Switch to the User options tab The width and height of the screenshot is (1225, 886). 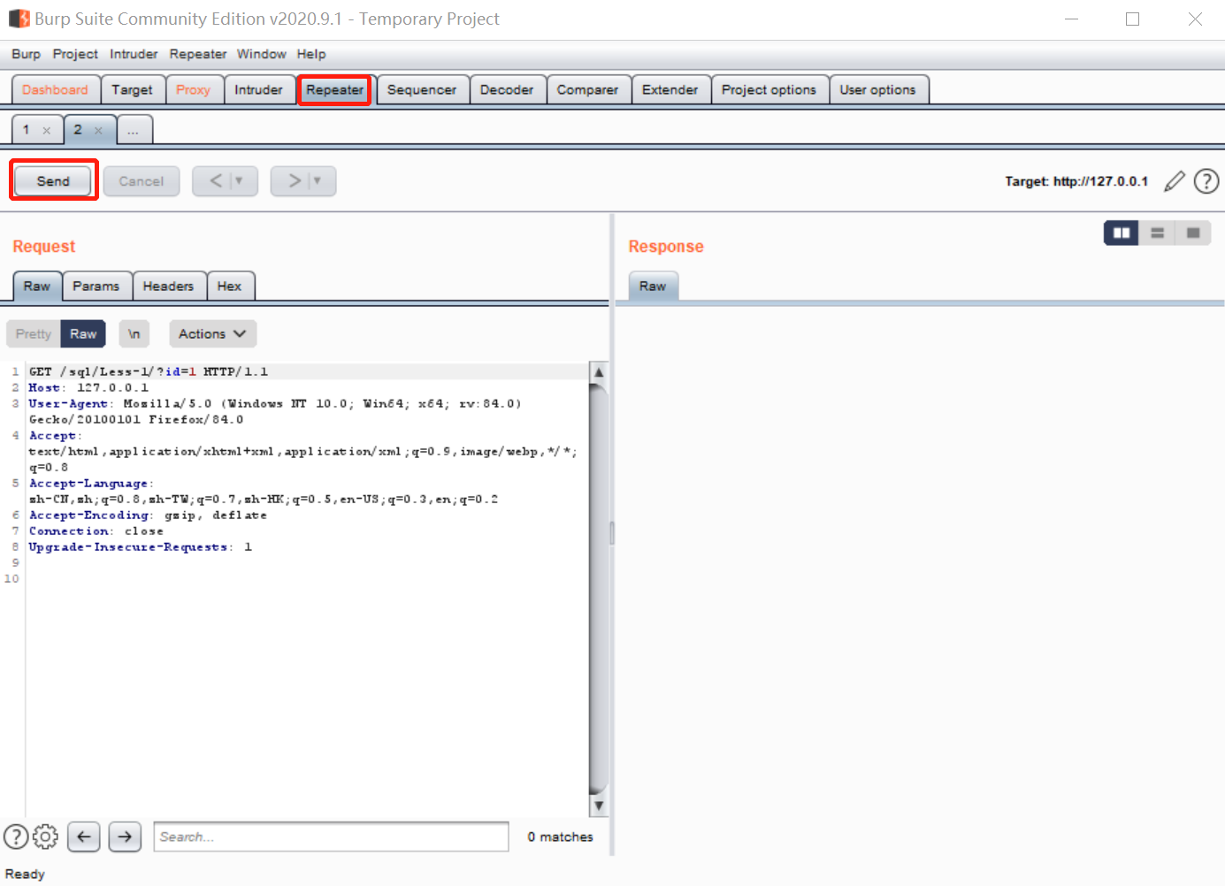877,90
